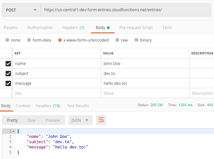214x159 pixels.
Task: Click the 'John Doe' value cell
Action: (145, 64)
